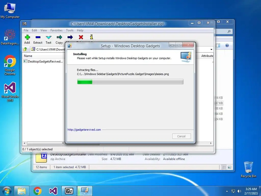This screenshot has height=196, width=261.
Task: Click the Add button in 7-Zip toolbar
Action: point(27,40)
